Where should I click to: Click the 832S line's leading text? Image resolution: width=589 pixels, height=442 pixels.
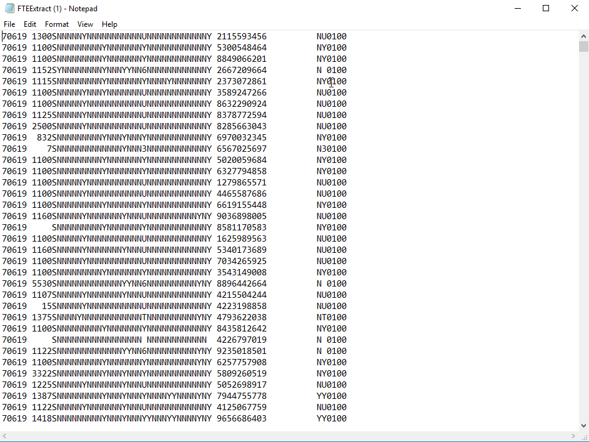tap(107, 137)
